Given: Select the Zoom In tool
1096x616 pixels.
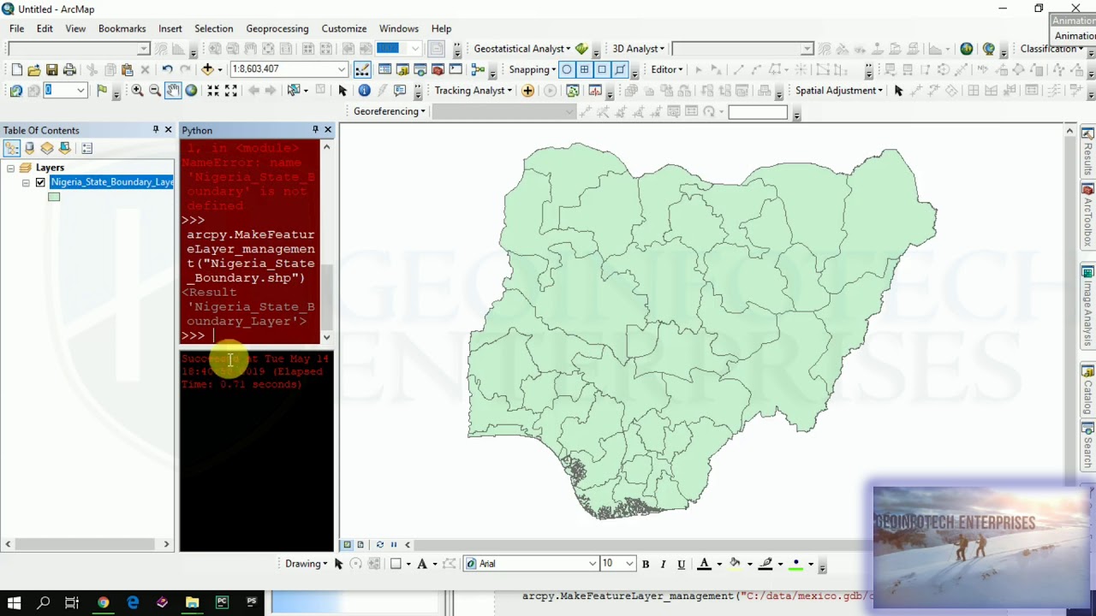Looking at the screenshot, I should (x=137, y=90).
